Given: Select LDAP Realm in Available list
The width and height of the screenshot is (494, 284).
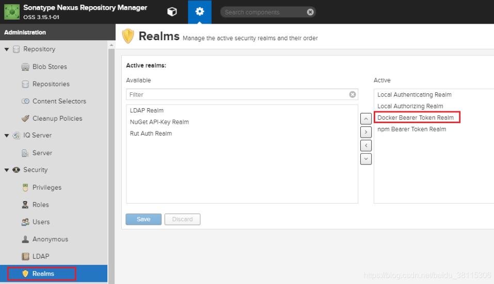Looking at the screenshot, I should (x=147, y=110).
